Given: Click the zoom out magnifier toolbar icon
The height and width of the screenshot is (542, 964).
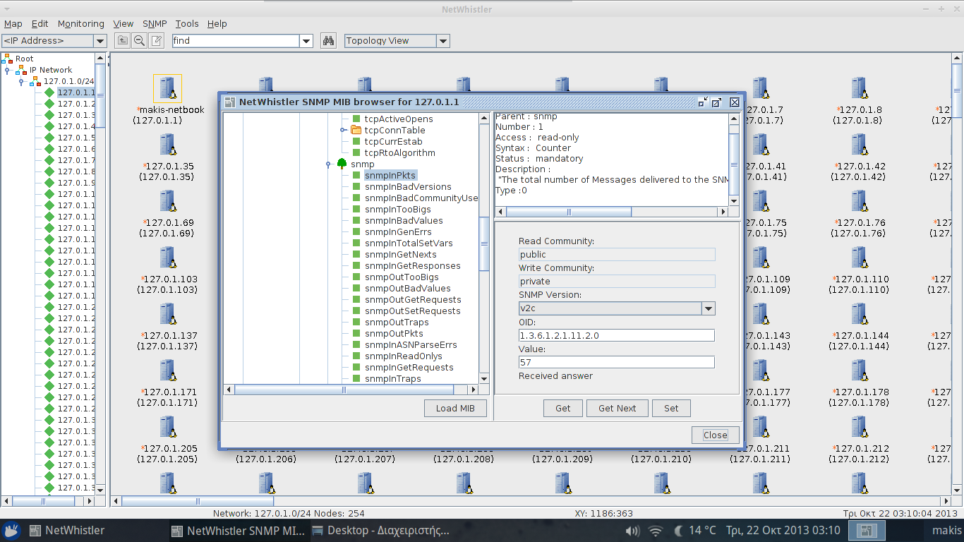Looking at the screenshot, I should click(x=139, y=41).
